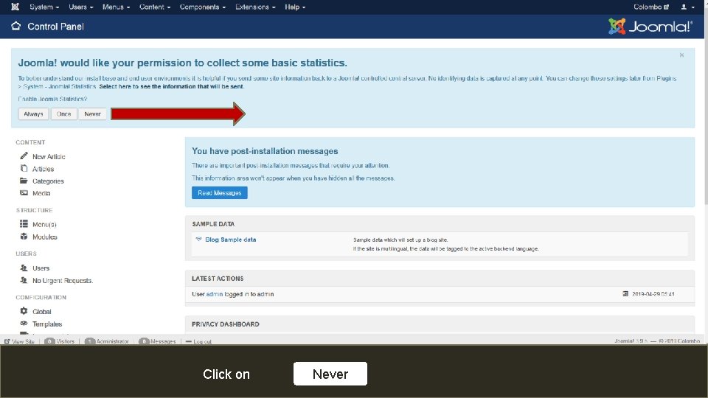Click the Messages count badge

[x=144, y=341]
